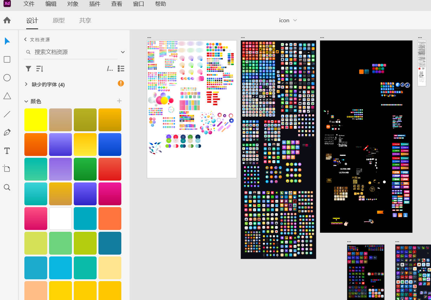Toggle the sort order of assets

39,69
